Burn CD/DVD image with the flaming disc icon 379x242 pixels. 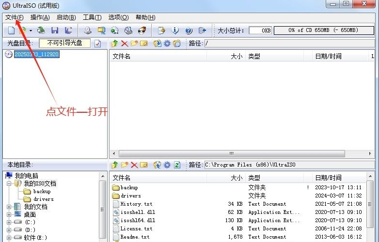pos(142,30)
